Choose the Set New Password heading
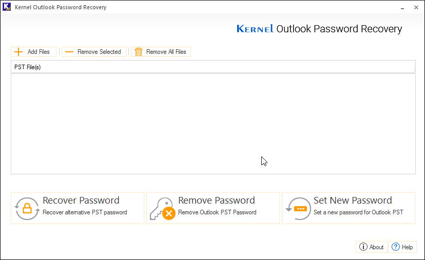The width and height of the screenshot is (425, 260). 353,201
